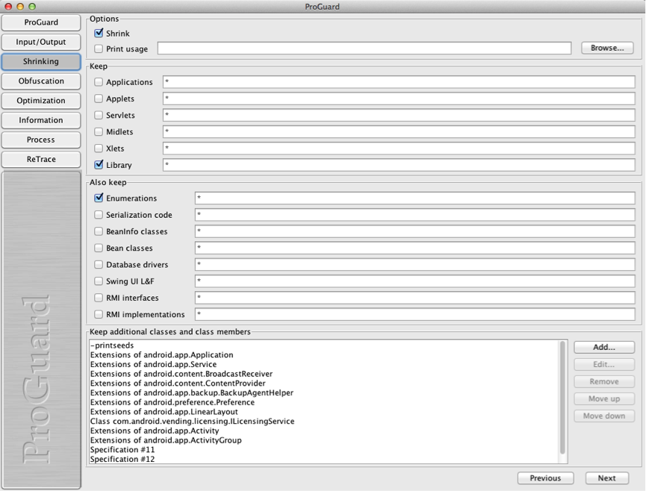The image size is (646, 491).
Task: Select the ILicensingService class entry
Action: pyautogui.click(x=323, y=421)
